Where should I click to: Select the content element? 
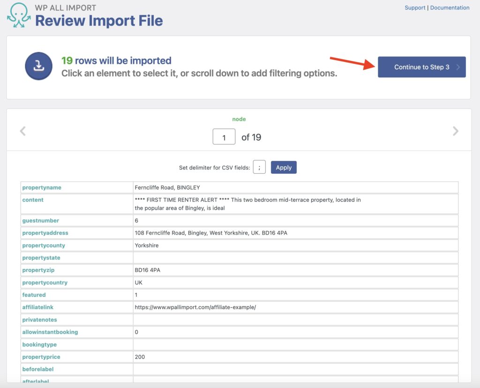33,199
